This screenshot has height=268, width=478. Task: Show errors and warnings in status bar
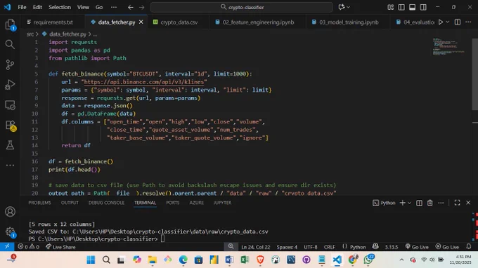[x=28, y=247]
